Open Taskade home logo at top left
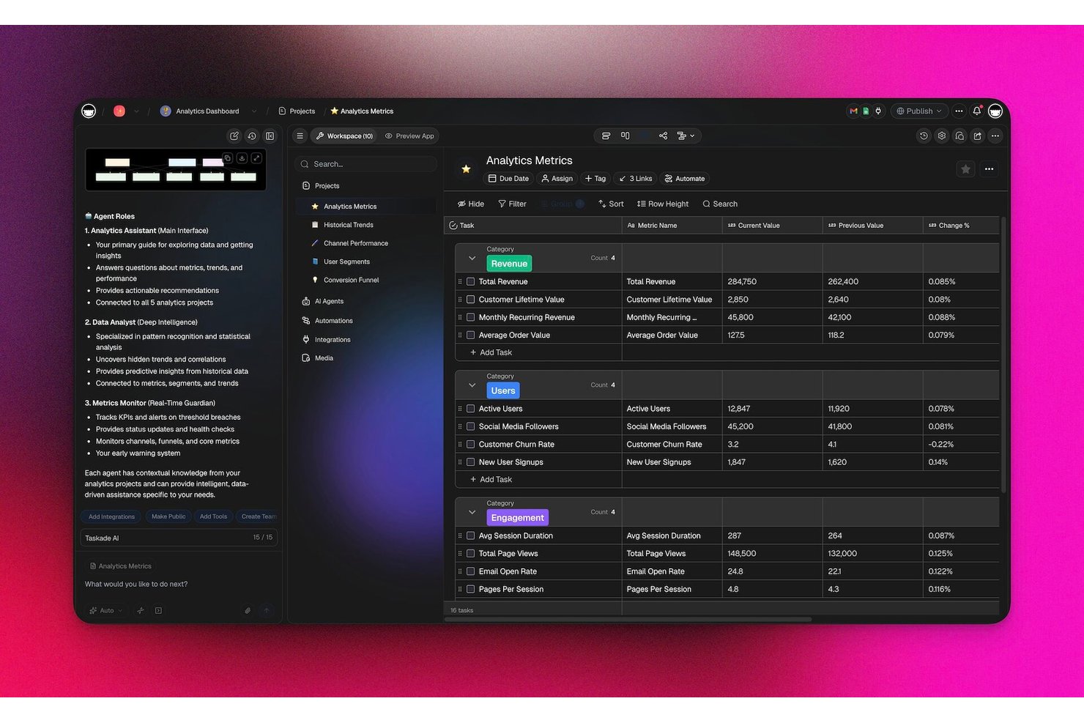Image resolution: width=1084 pixels, height=723 pixels. 89,111
